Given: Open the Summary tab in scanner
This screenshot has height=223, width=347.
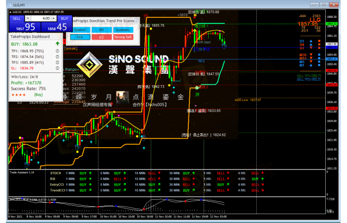Looking at the screenshot, I should pos(122,30).
